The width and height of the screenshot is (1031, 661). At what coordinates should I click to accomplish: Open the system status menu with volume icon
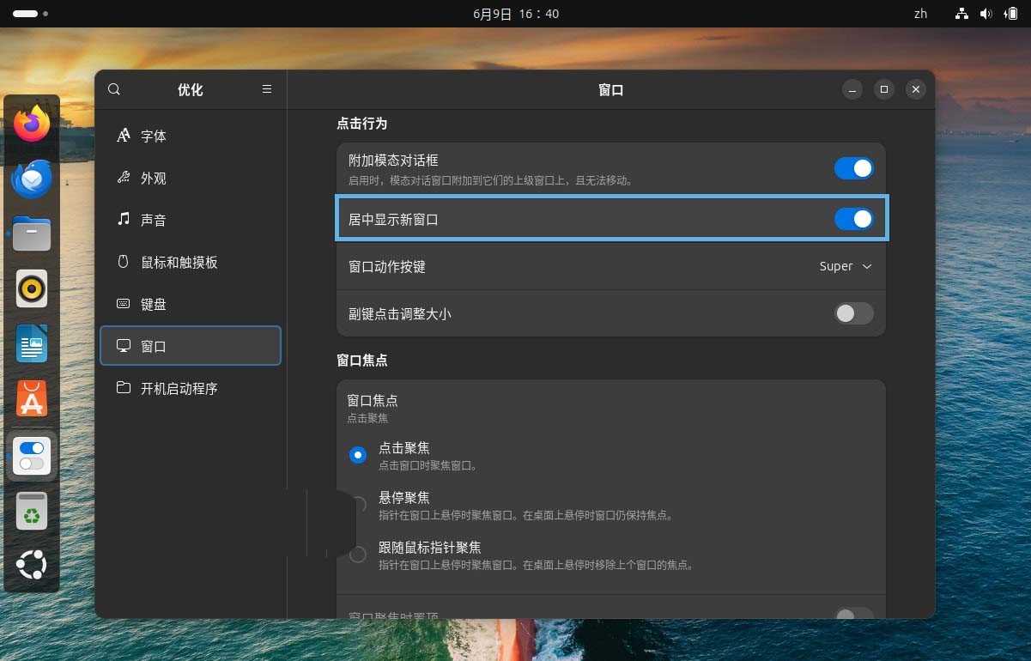tap(986, 14)
